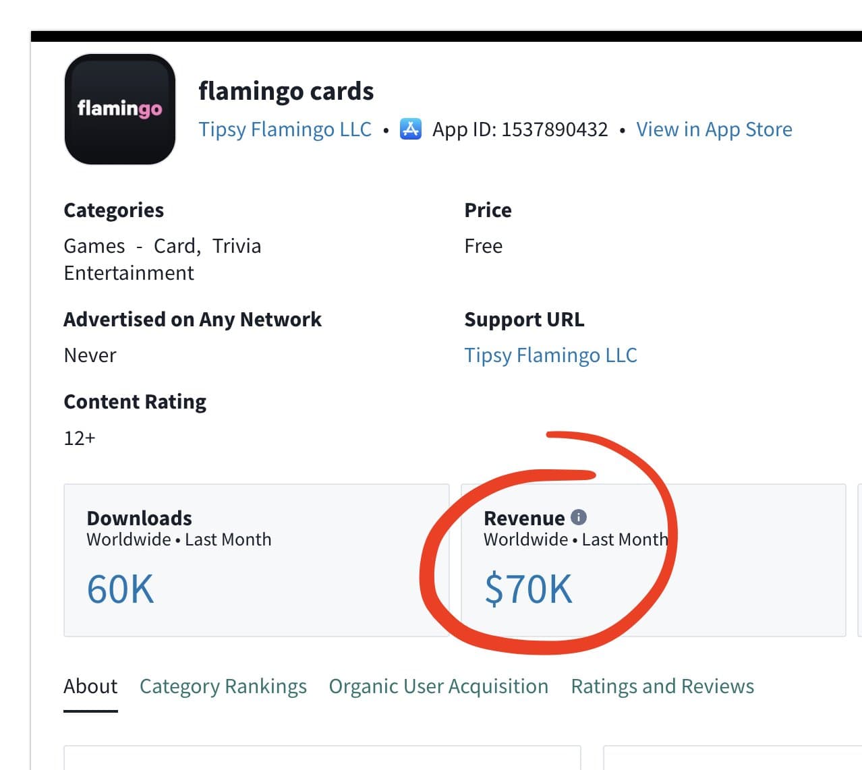This screenshot has width=862, height=770.
Task: Click the Categories heading
Action: [113, 210]
